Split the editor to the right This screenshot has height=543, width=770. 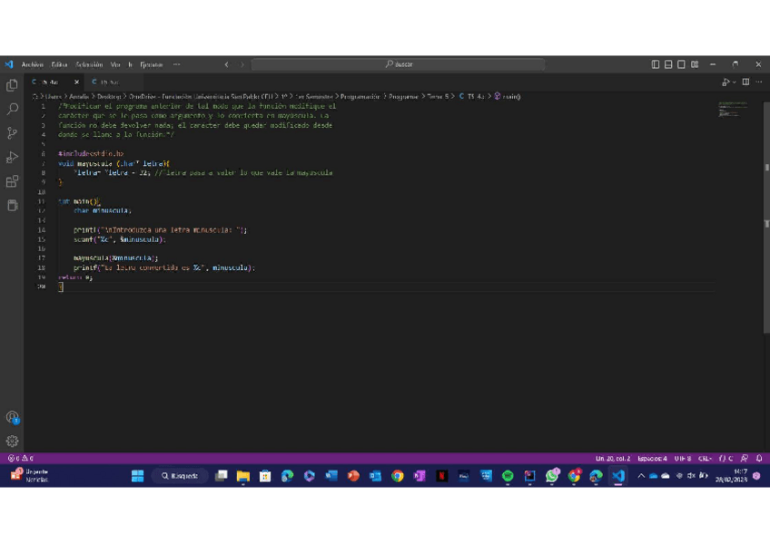tap(745, 82)
